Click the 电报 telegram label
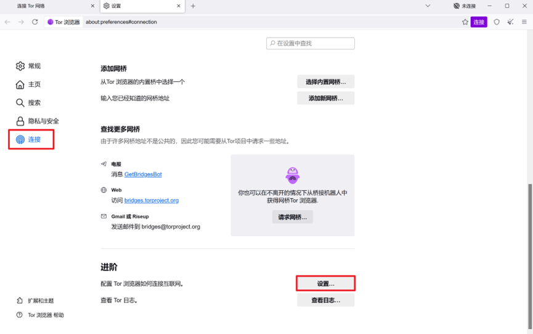Screen dimensions: 533x334 click(116, 164)
